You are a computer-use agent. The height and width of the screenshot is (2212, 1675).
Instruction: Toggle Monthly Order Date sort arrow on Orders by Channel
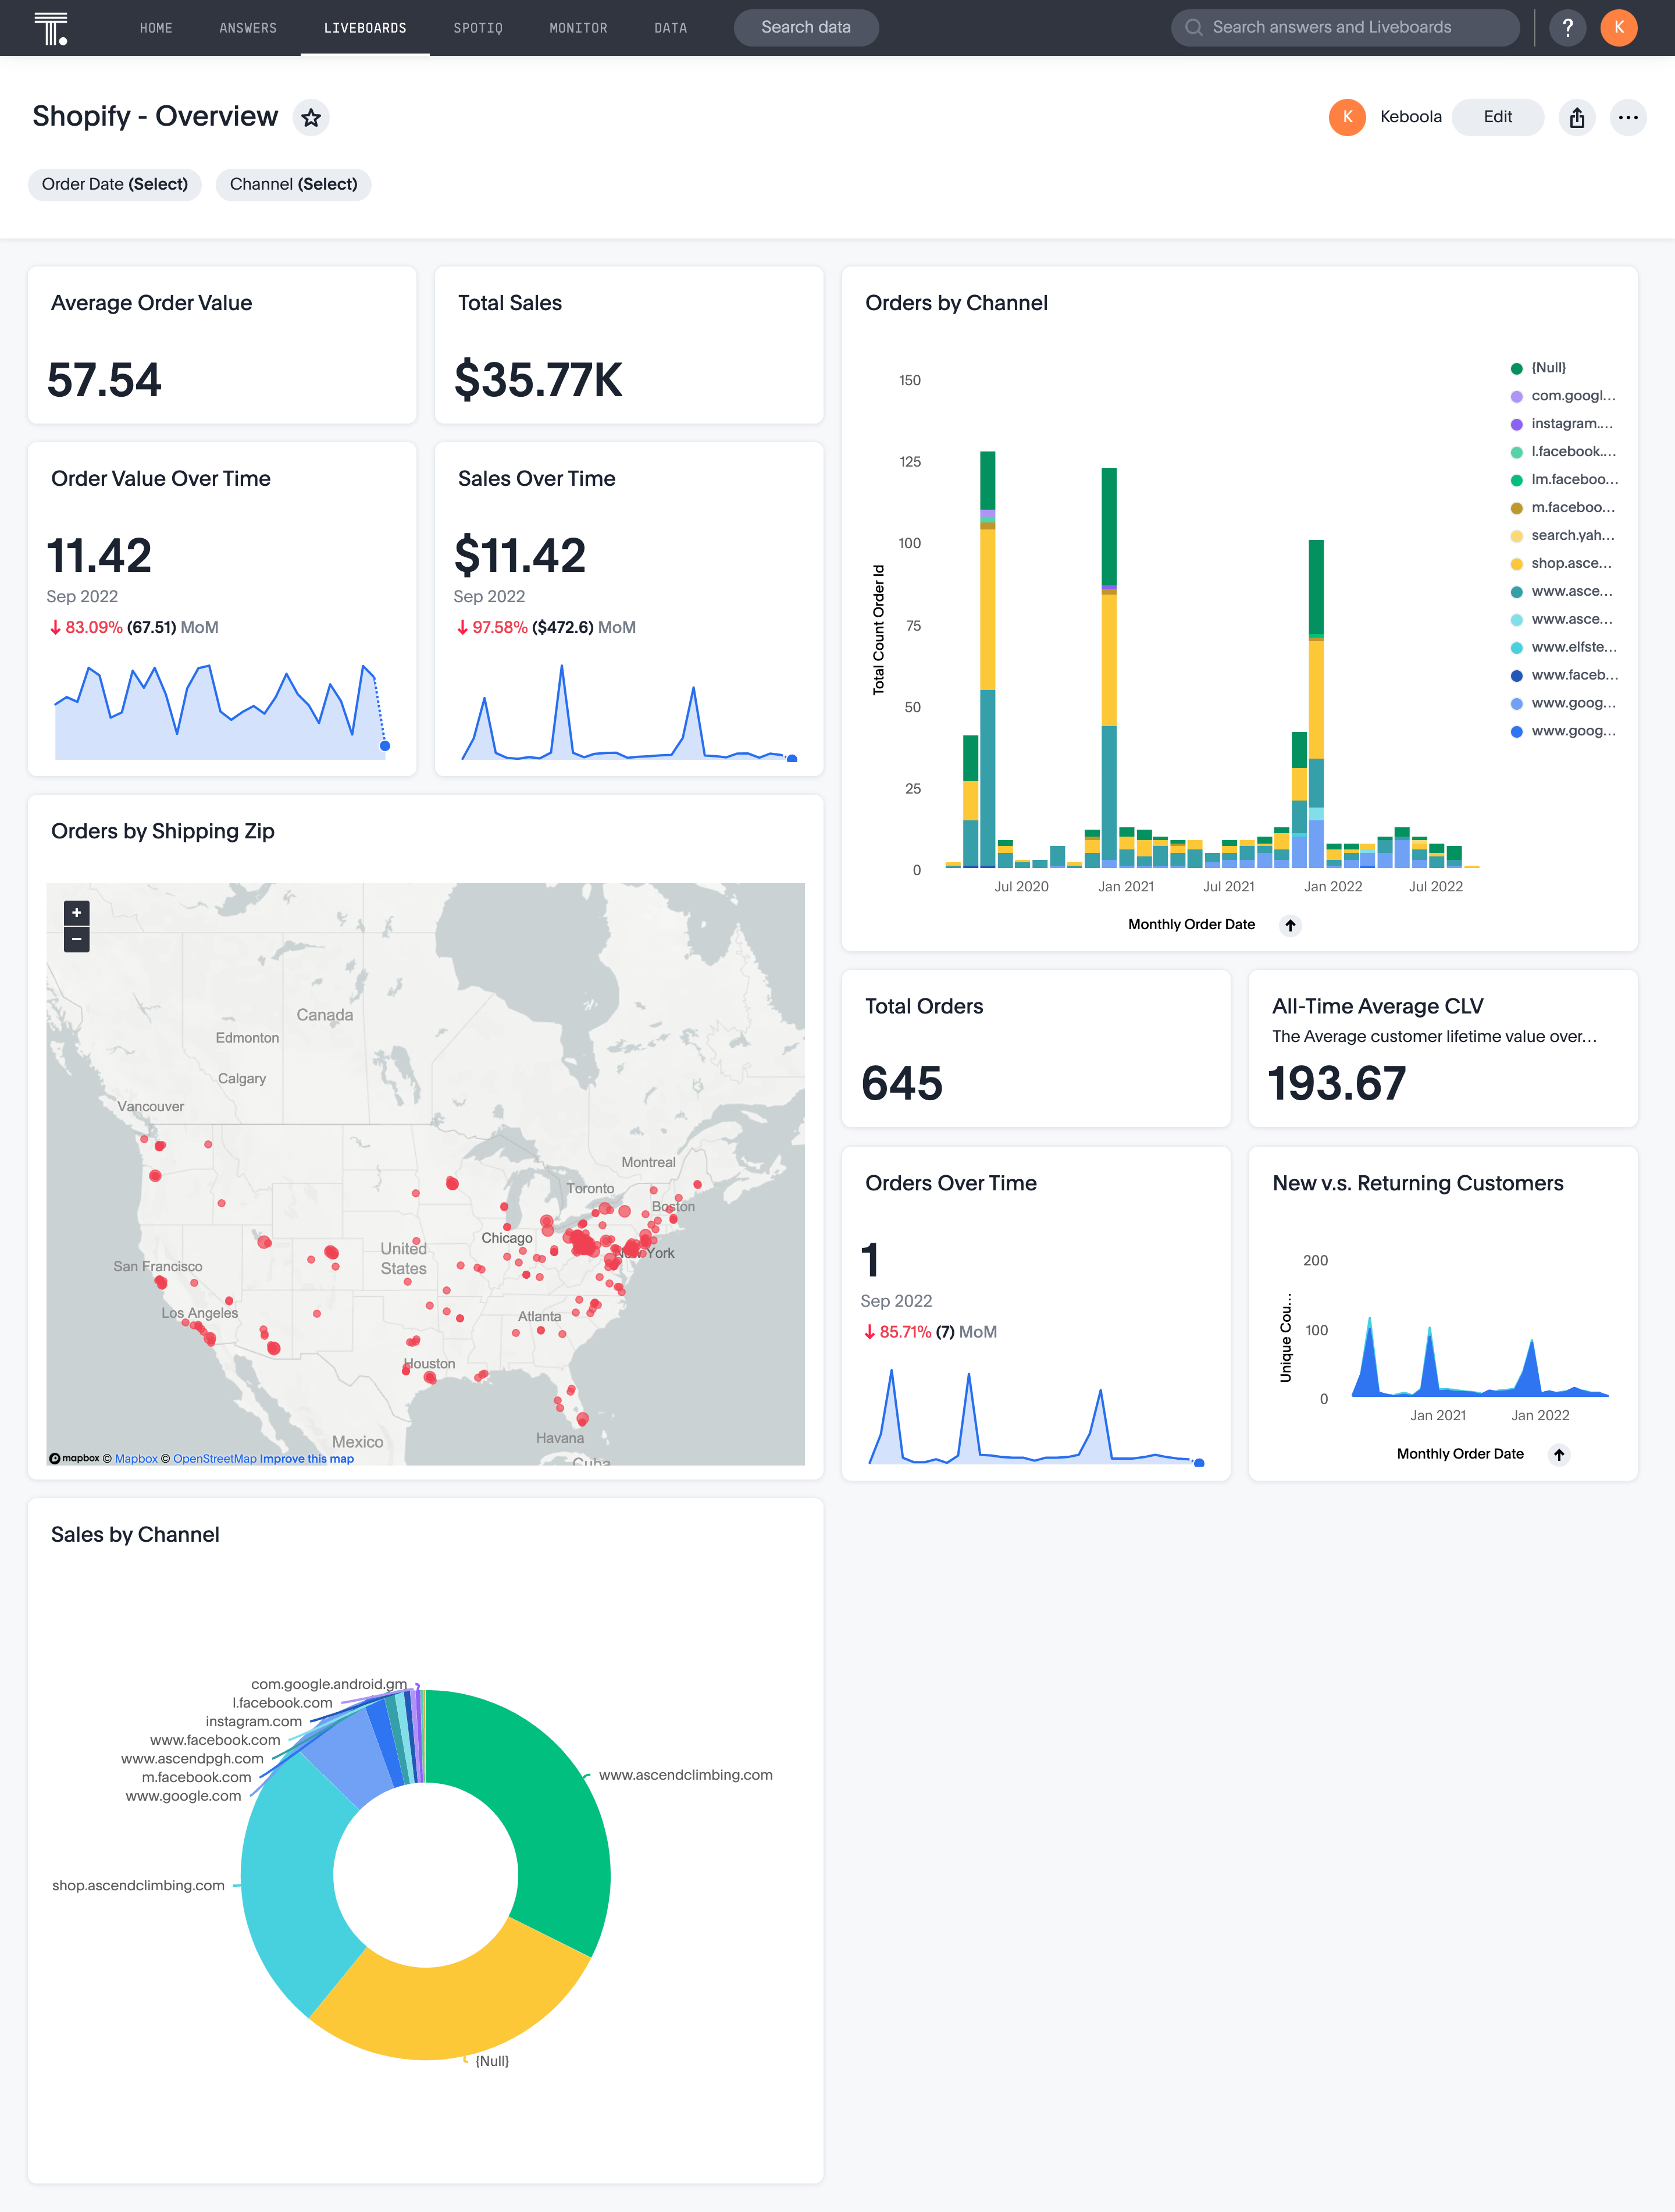[x=1290, y=925]
